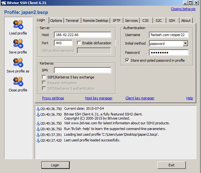Click info icon beside Current date log entry
This screenshot has height=173, width=201.
click(x=38, y=108)
